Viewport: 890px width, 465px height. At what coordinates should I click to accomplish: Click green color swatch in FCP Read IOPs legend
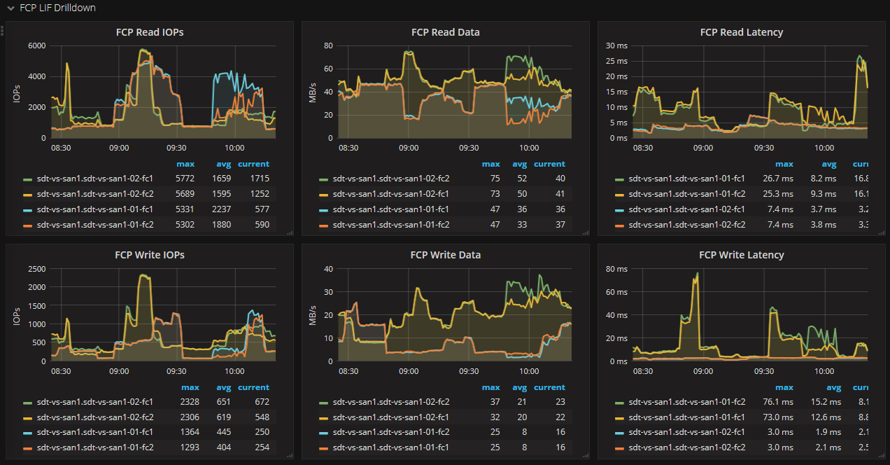pos(27,179)
